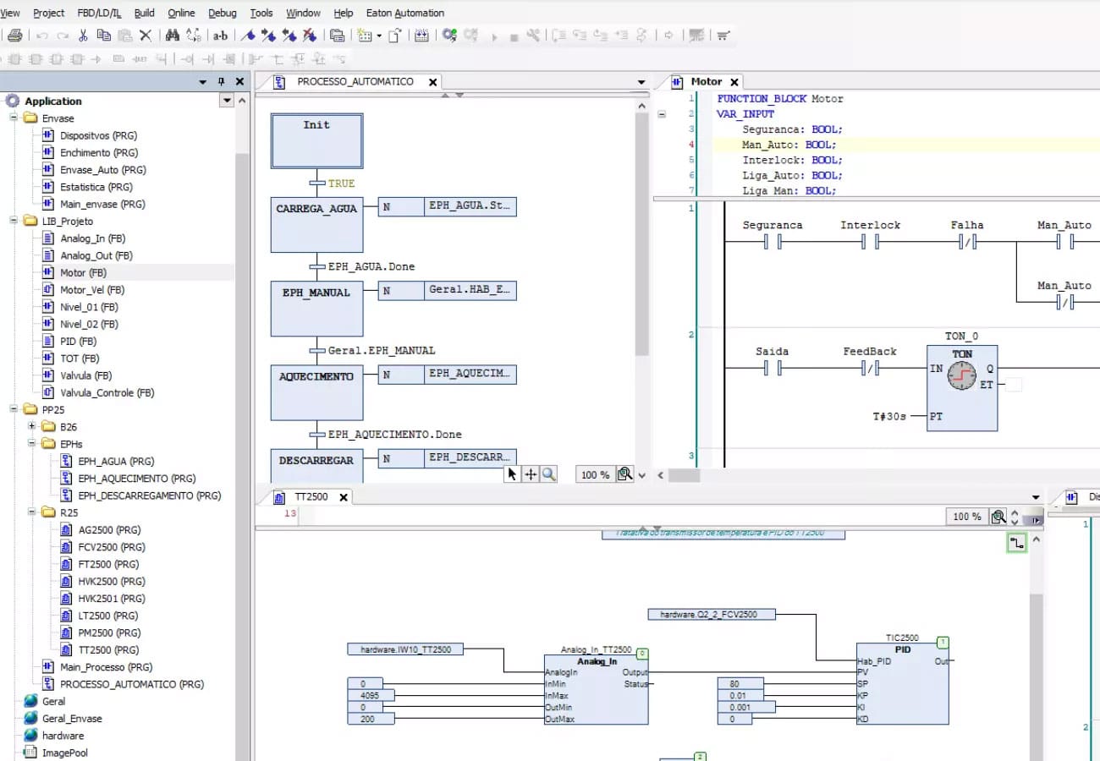The height and width of the screenshot is (761, 1100).
Task: Open Motor_Vel (FB) in the tree
Action: tap(92, 290)
